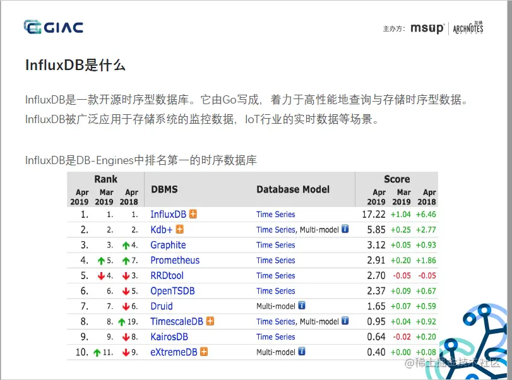The width and height of the screenshot is (512, 380).
Task: Click the Rank column header
Action: [105, 179]
